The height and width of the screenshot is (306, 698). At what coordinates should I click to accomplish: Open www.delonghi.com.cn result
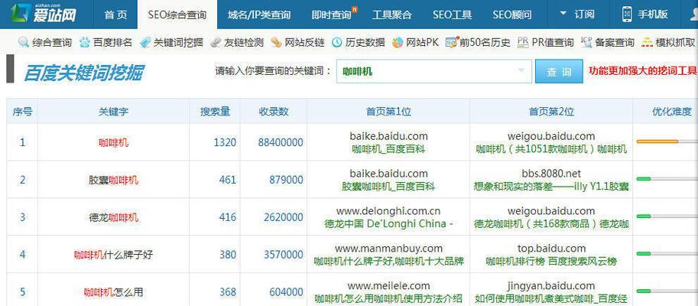coord(388,210)
